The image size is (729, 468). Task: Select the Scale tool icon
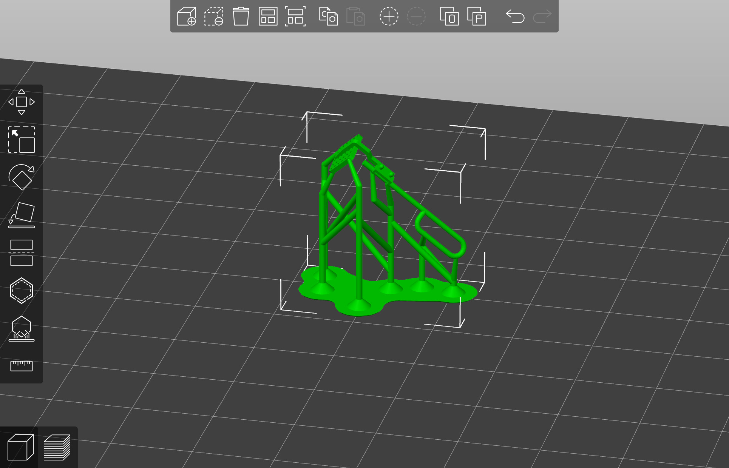point(22,140)
